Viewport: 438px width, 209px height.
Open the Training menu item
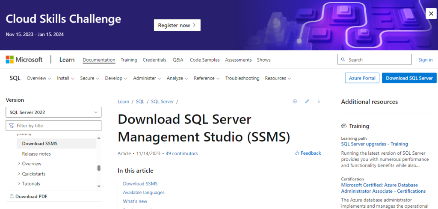[x=129, y=60]
